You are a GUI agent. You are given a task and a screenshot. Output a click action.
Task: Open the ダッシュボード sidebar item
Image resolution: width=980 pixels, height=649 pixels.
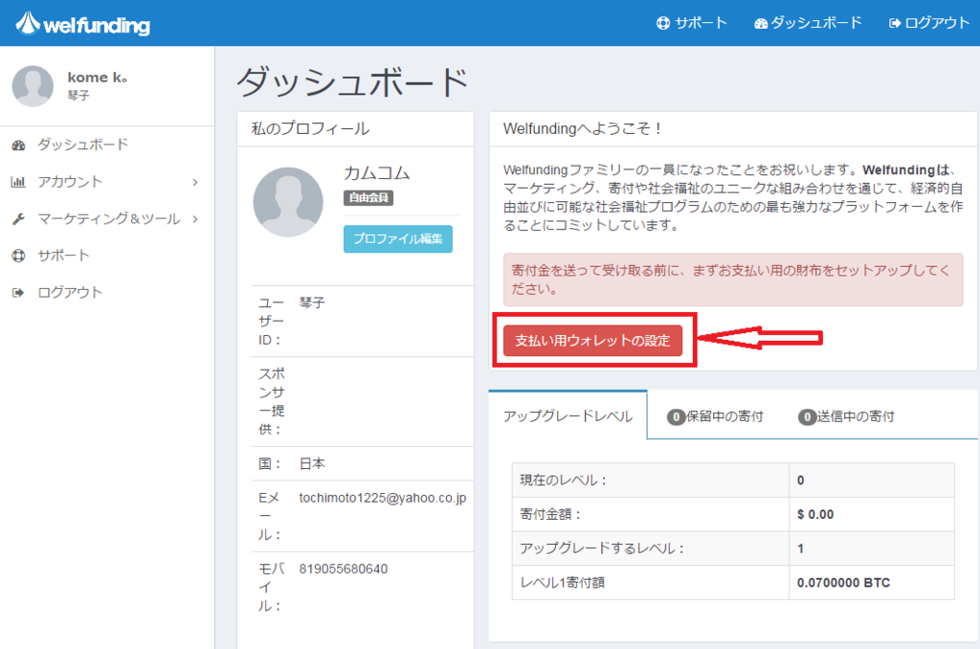107,145
